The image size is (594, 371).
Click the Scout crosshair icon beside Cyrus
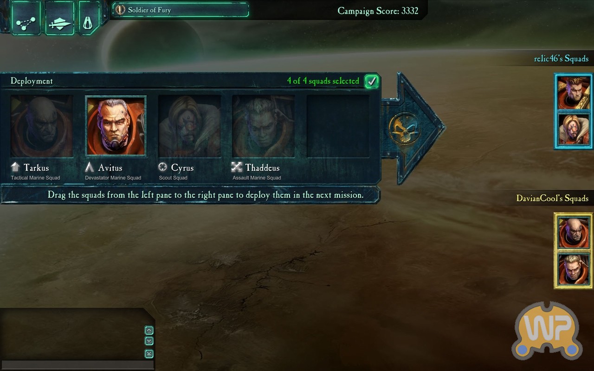click(163, 167)
